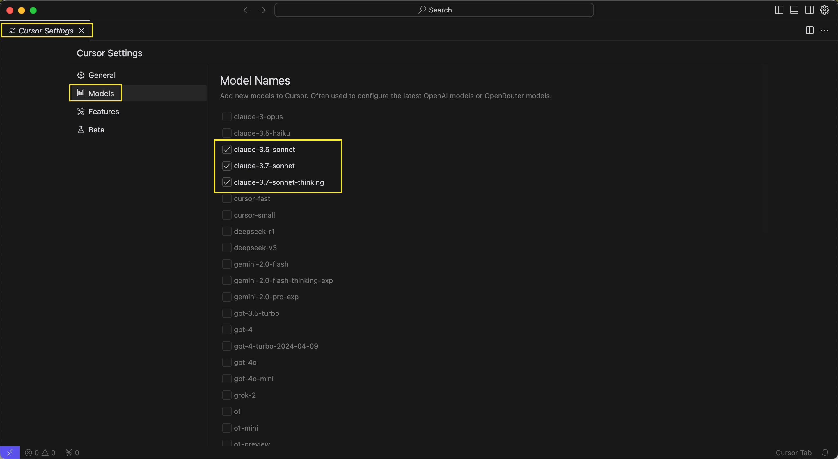Click the Beta icon in sidebar
The height and width of the screenshot is (459, 838).
(x=81, y=130)
